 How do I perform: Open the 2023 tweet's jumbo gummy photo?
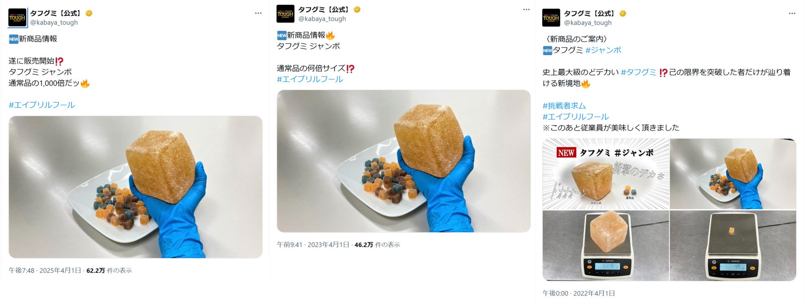[x=403, y=161]
